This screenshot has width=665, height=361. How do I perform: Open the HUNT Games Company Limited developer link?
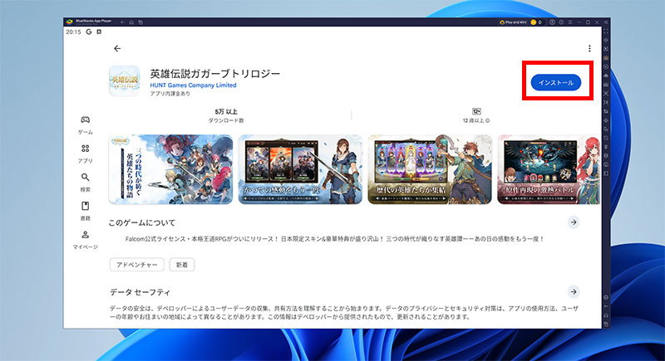pos(193,85)
